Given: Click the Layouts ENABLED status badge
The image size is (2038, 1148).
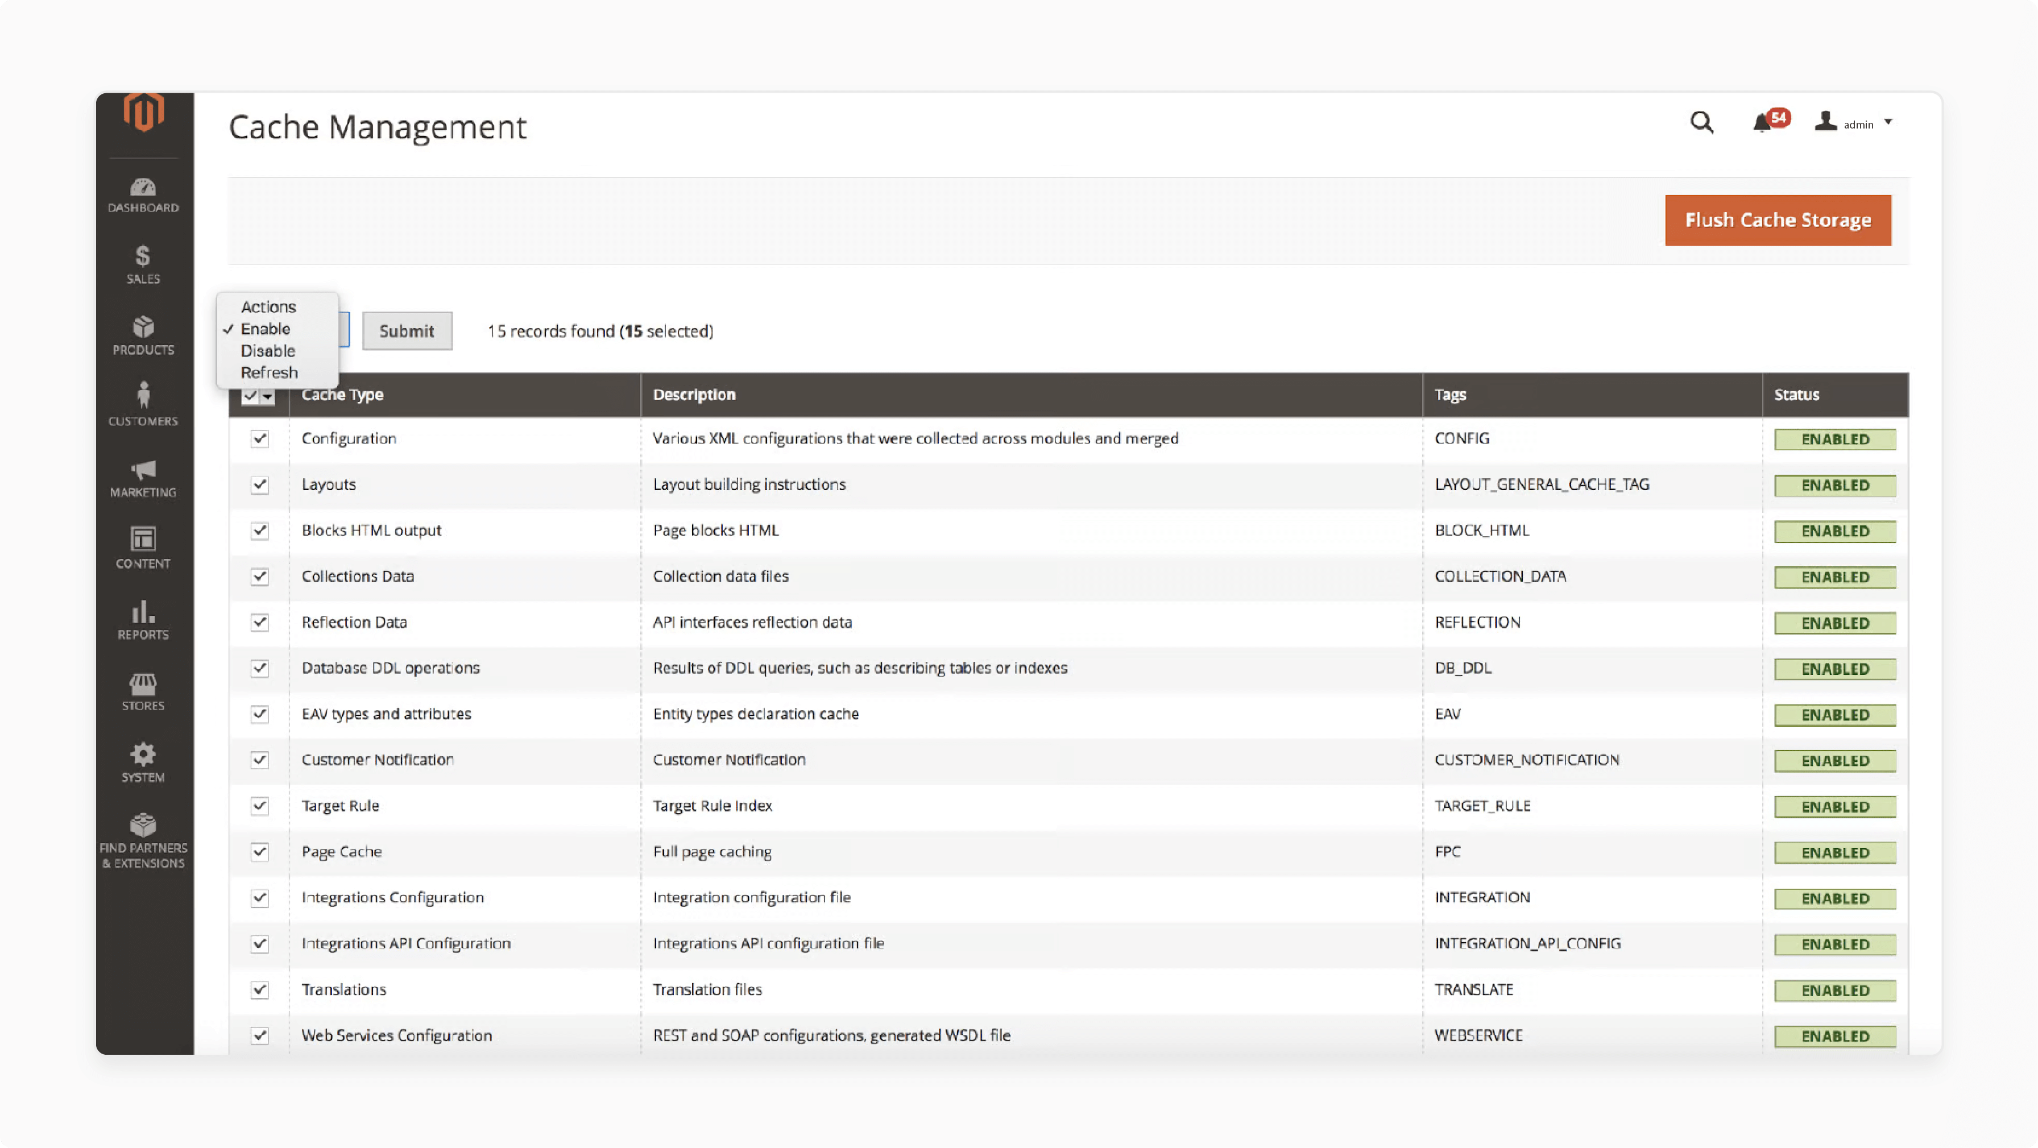Looking at the screenshot, I should (x=1834, y=485).
